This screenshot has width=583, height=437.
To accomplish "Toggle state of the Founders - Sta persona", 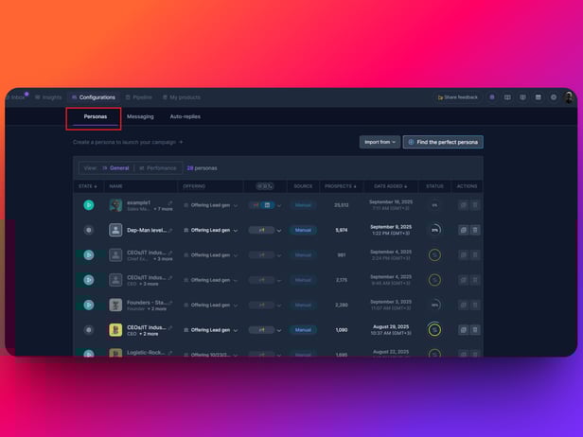I will click(89, 305).
